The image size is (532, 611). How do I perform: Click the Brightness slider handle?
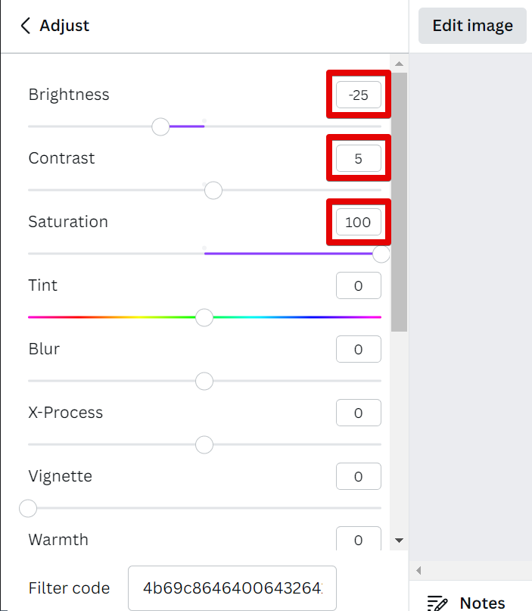click(x=160, y=126)
